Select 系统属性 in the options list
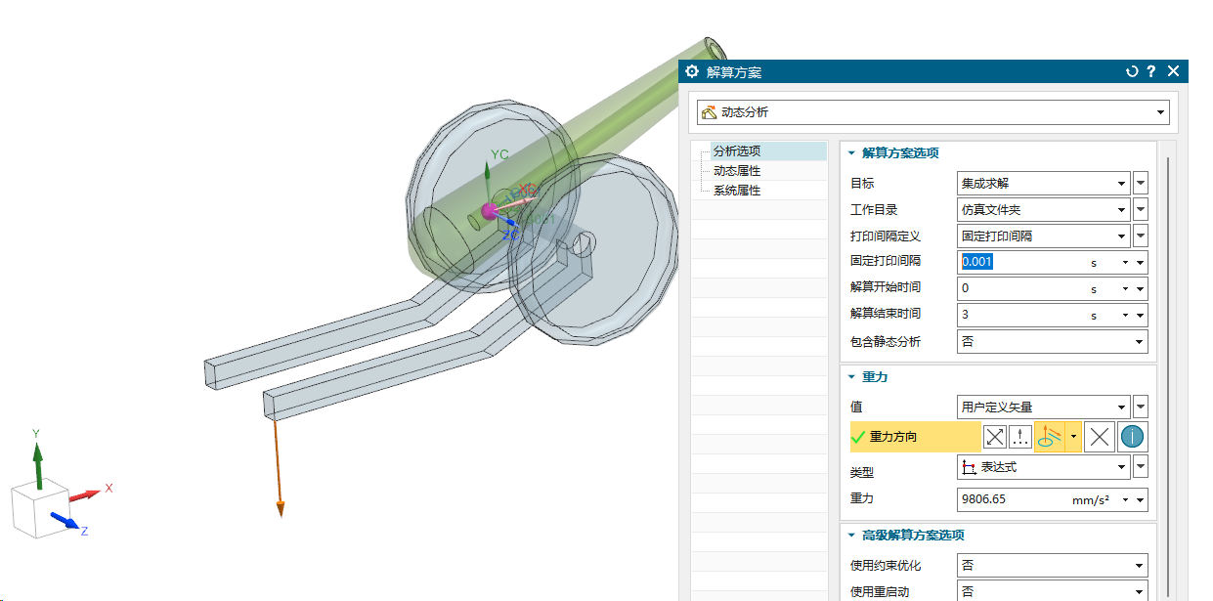1213x601 pixels. pos(738,189)
